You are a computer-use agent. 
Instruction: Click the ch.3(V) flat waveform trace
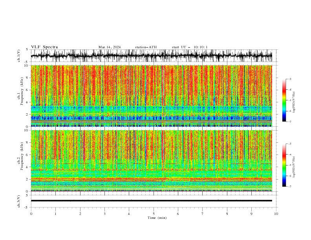151,201
